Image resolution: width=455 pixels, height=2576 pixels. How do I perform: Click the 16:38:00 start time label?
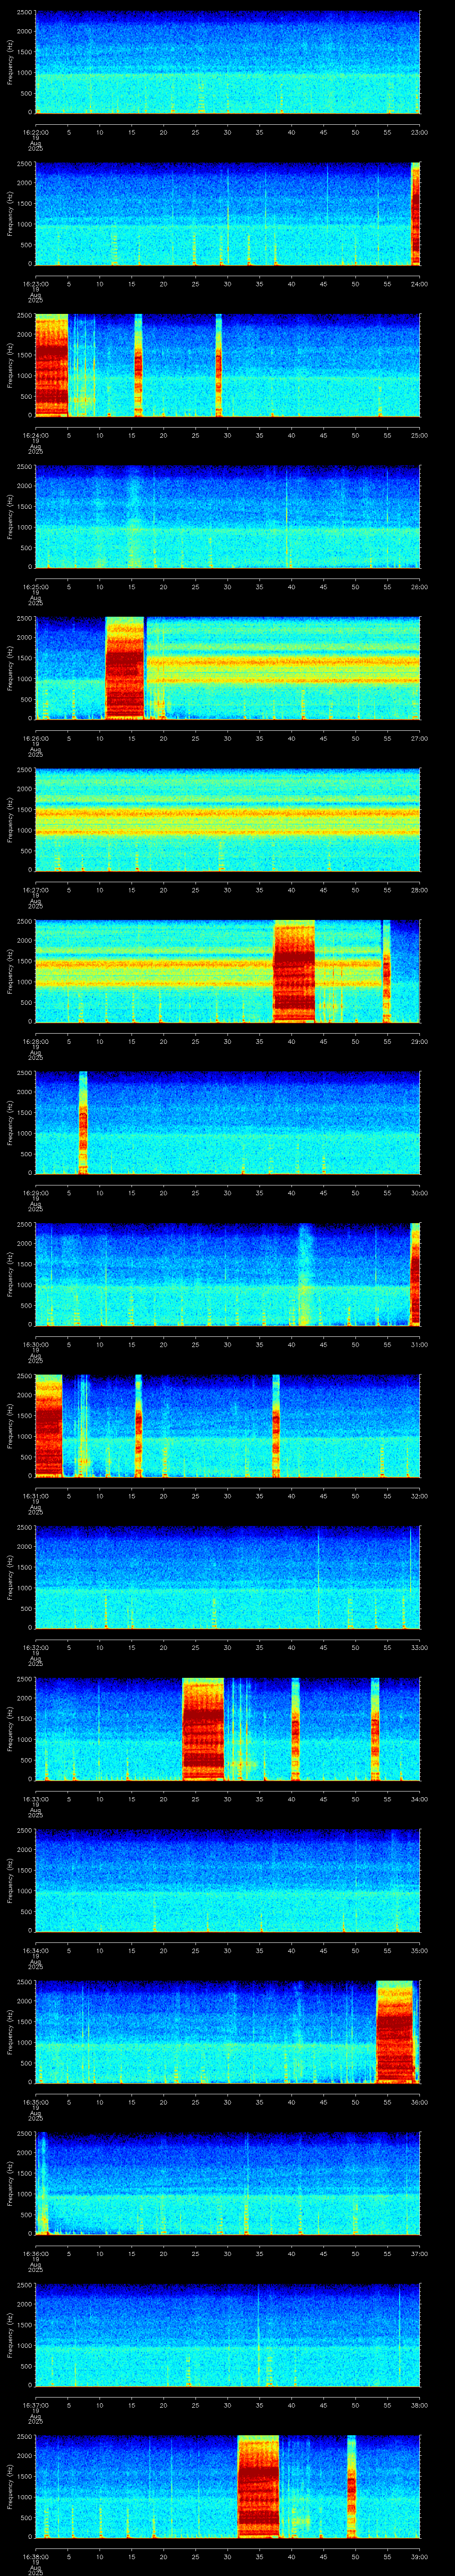[x=35, y=2556]
